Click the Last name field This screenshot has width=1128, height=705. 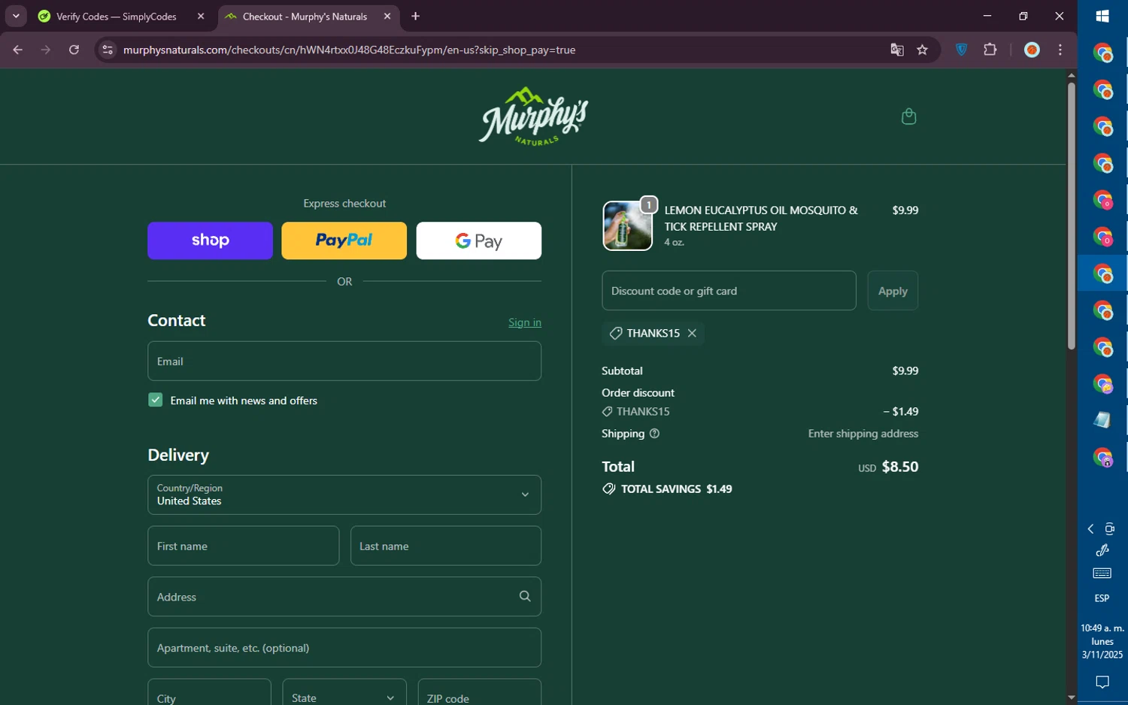tap(445, 546)
